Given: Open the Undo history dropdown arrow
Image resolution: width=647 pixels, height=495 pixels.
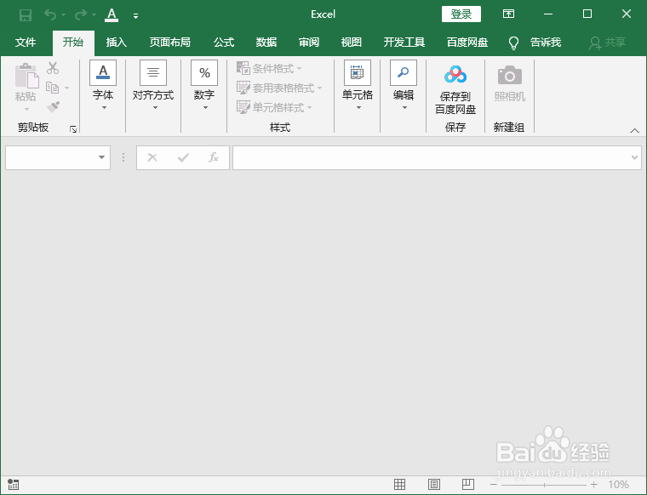Looking at the screenshot, I should (x=63, y=15).
